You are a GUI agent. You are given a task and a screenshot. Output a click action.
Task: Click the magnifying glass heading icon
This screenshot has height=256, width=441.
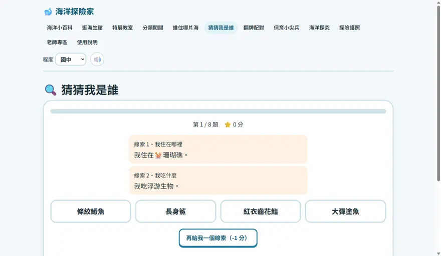(x=51, y=90)
